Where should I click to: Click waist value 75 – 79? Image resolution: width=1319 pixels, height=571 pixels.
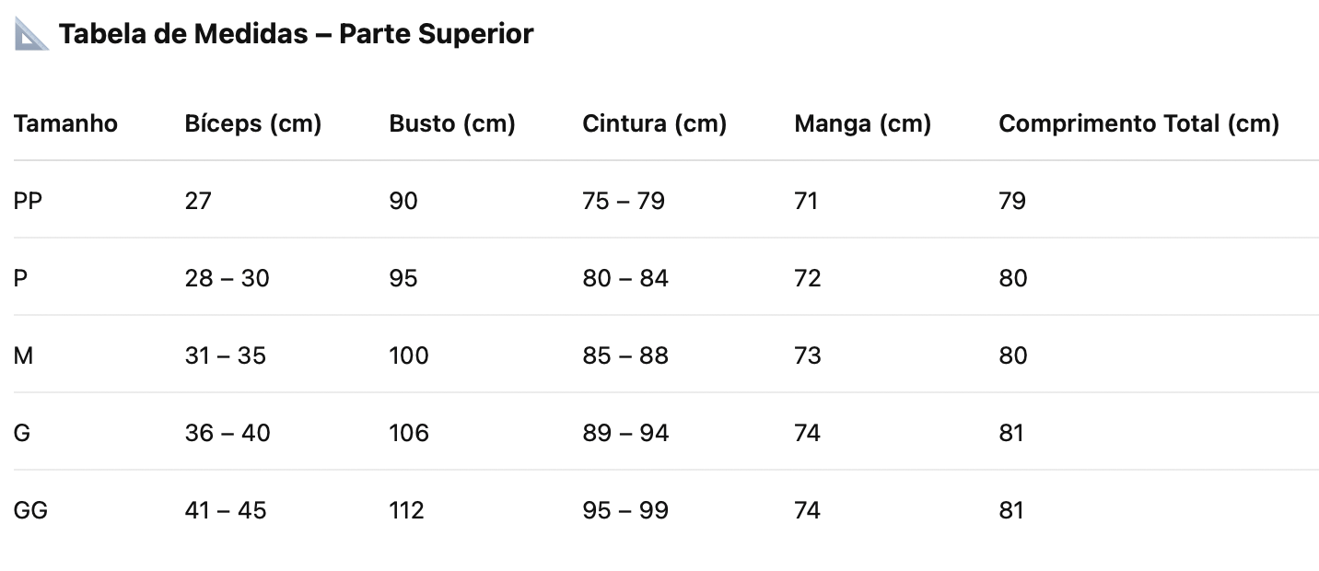(x=624, y=201)
